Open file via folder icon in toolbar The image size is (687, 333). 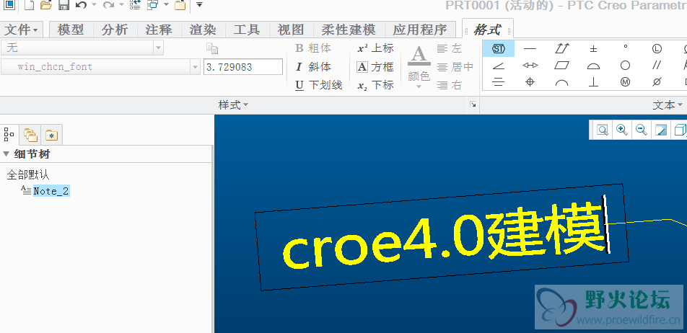coord(45,5)
